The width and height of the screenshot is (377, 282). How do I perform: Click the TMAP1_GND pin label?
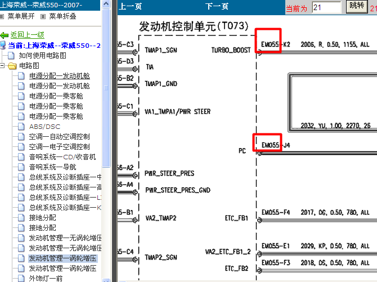pos(161,84)
